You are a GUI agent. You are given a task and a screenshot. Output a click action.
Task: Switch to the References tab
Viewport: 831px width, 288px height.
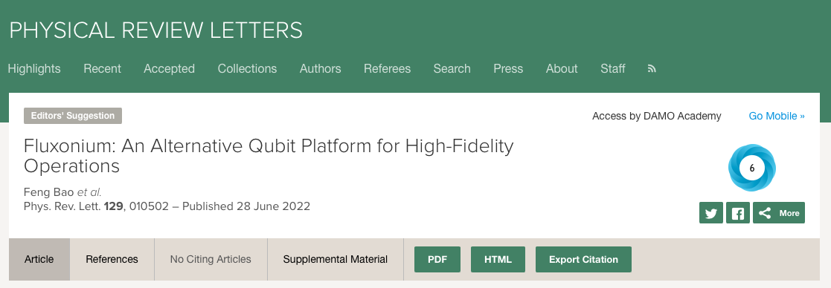[x=112, y=260]
